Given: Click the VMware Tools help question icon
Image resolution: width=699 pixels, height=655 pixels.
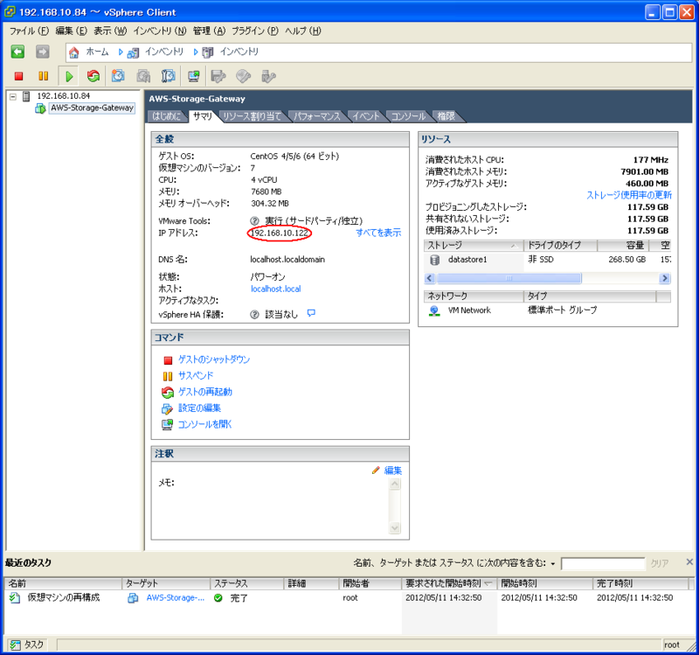Looking at the screenshot, I should tap(254, 220).
